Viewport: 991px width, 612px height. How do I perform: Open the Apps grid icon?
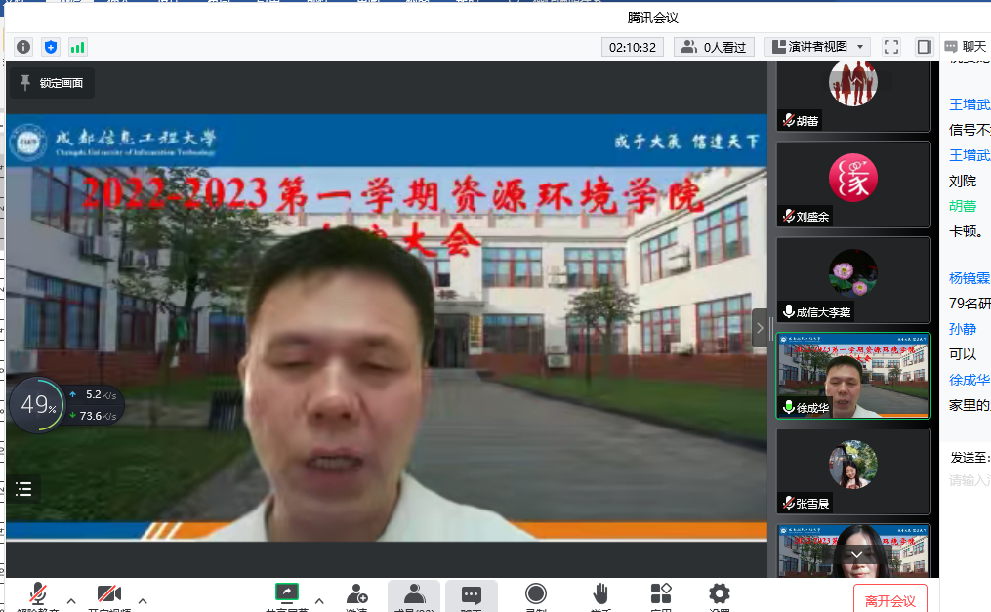661,594
